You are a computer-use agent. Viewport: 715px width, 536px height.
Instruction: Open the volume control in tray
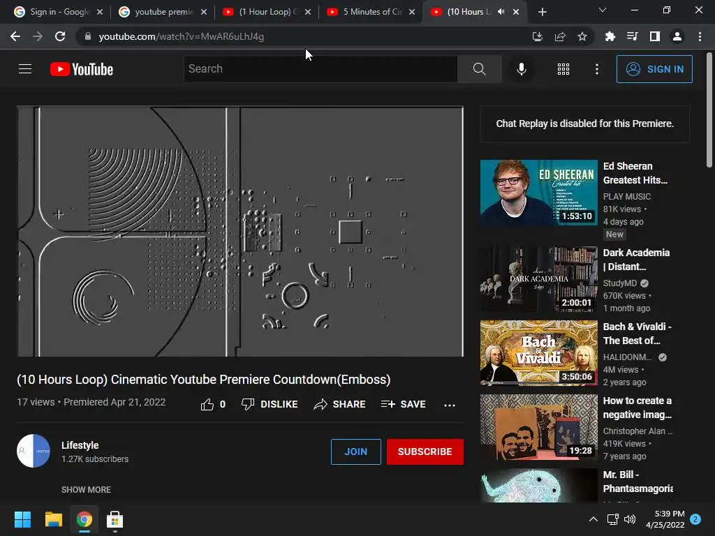(x=630, y=519)
